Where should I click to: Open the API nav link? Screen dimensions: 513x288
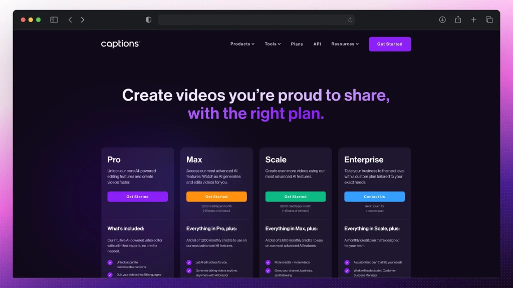(317, 44)
